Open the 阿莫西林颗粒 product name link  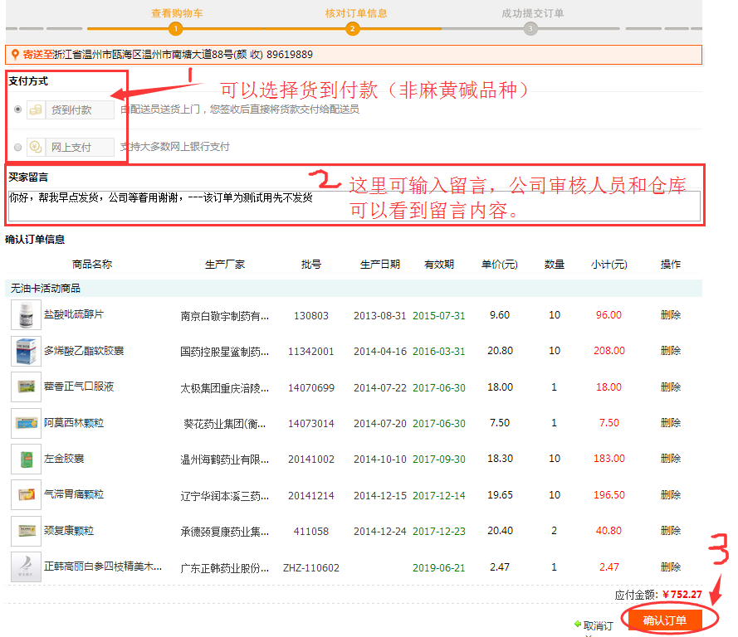(74, 423)
